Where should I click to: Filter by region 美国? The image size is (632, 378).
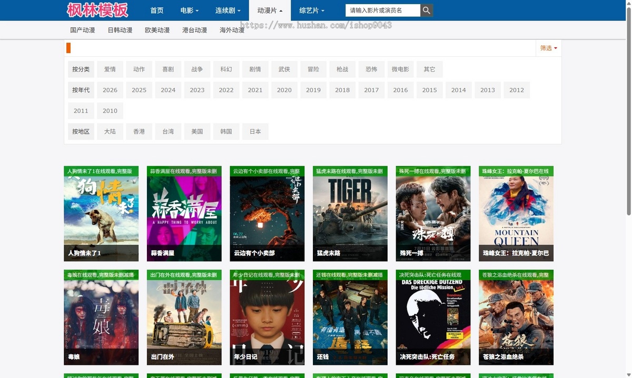point(197,132)
